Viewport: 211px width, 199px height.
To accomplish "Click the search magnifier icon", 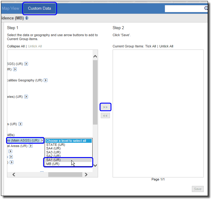I will (206, 9).
